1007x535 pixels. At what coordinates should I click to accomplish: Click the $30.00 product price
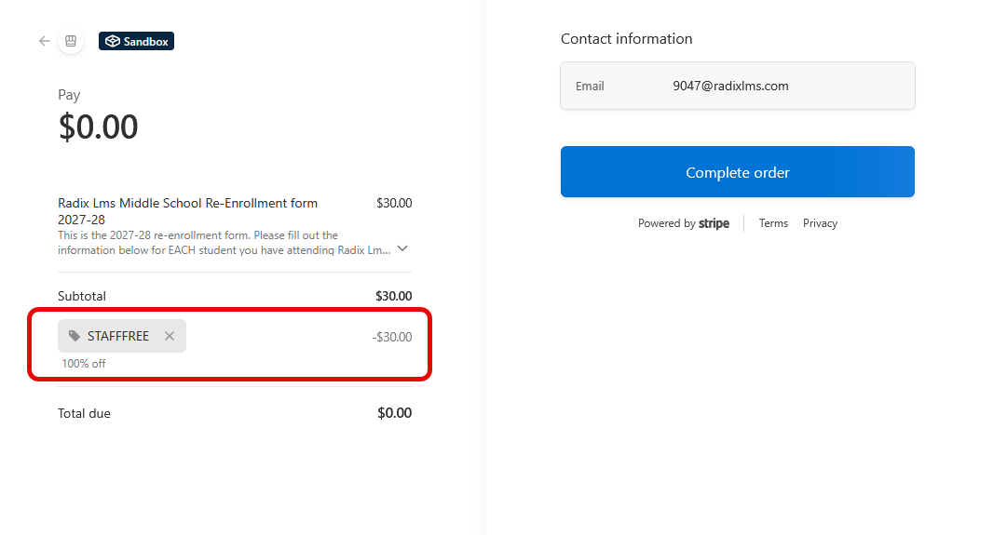pyautogui.click(x=394, y=204)
